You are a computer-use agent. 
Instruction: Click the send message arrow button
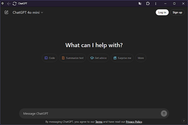(164, 114)
